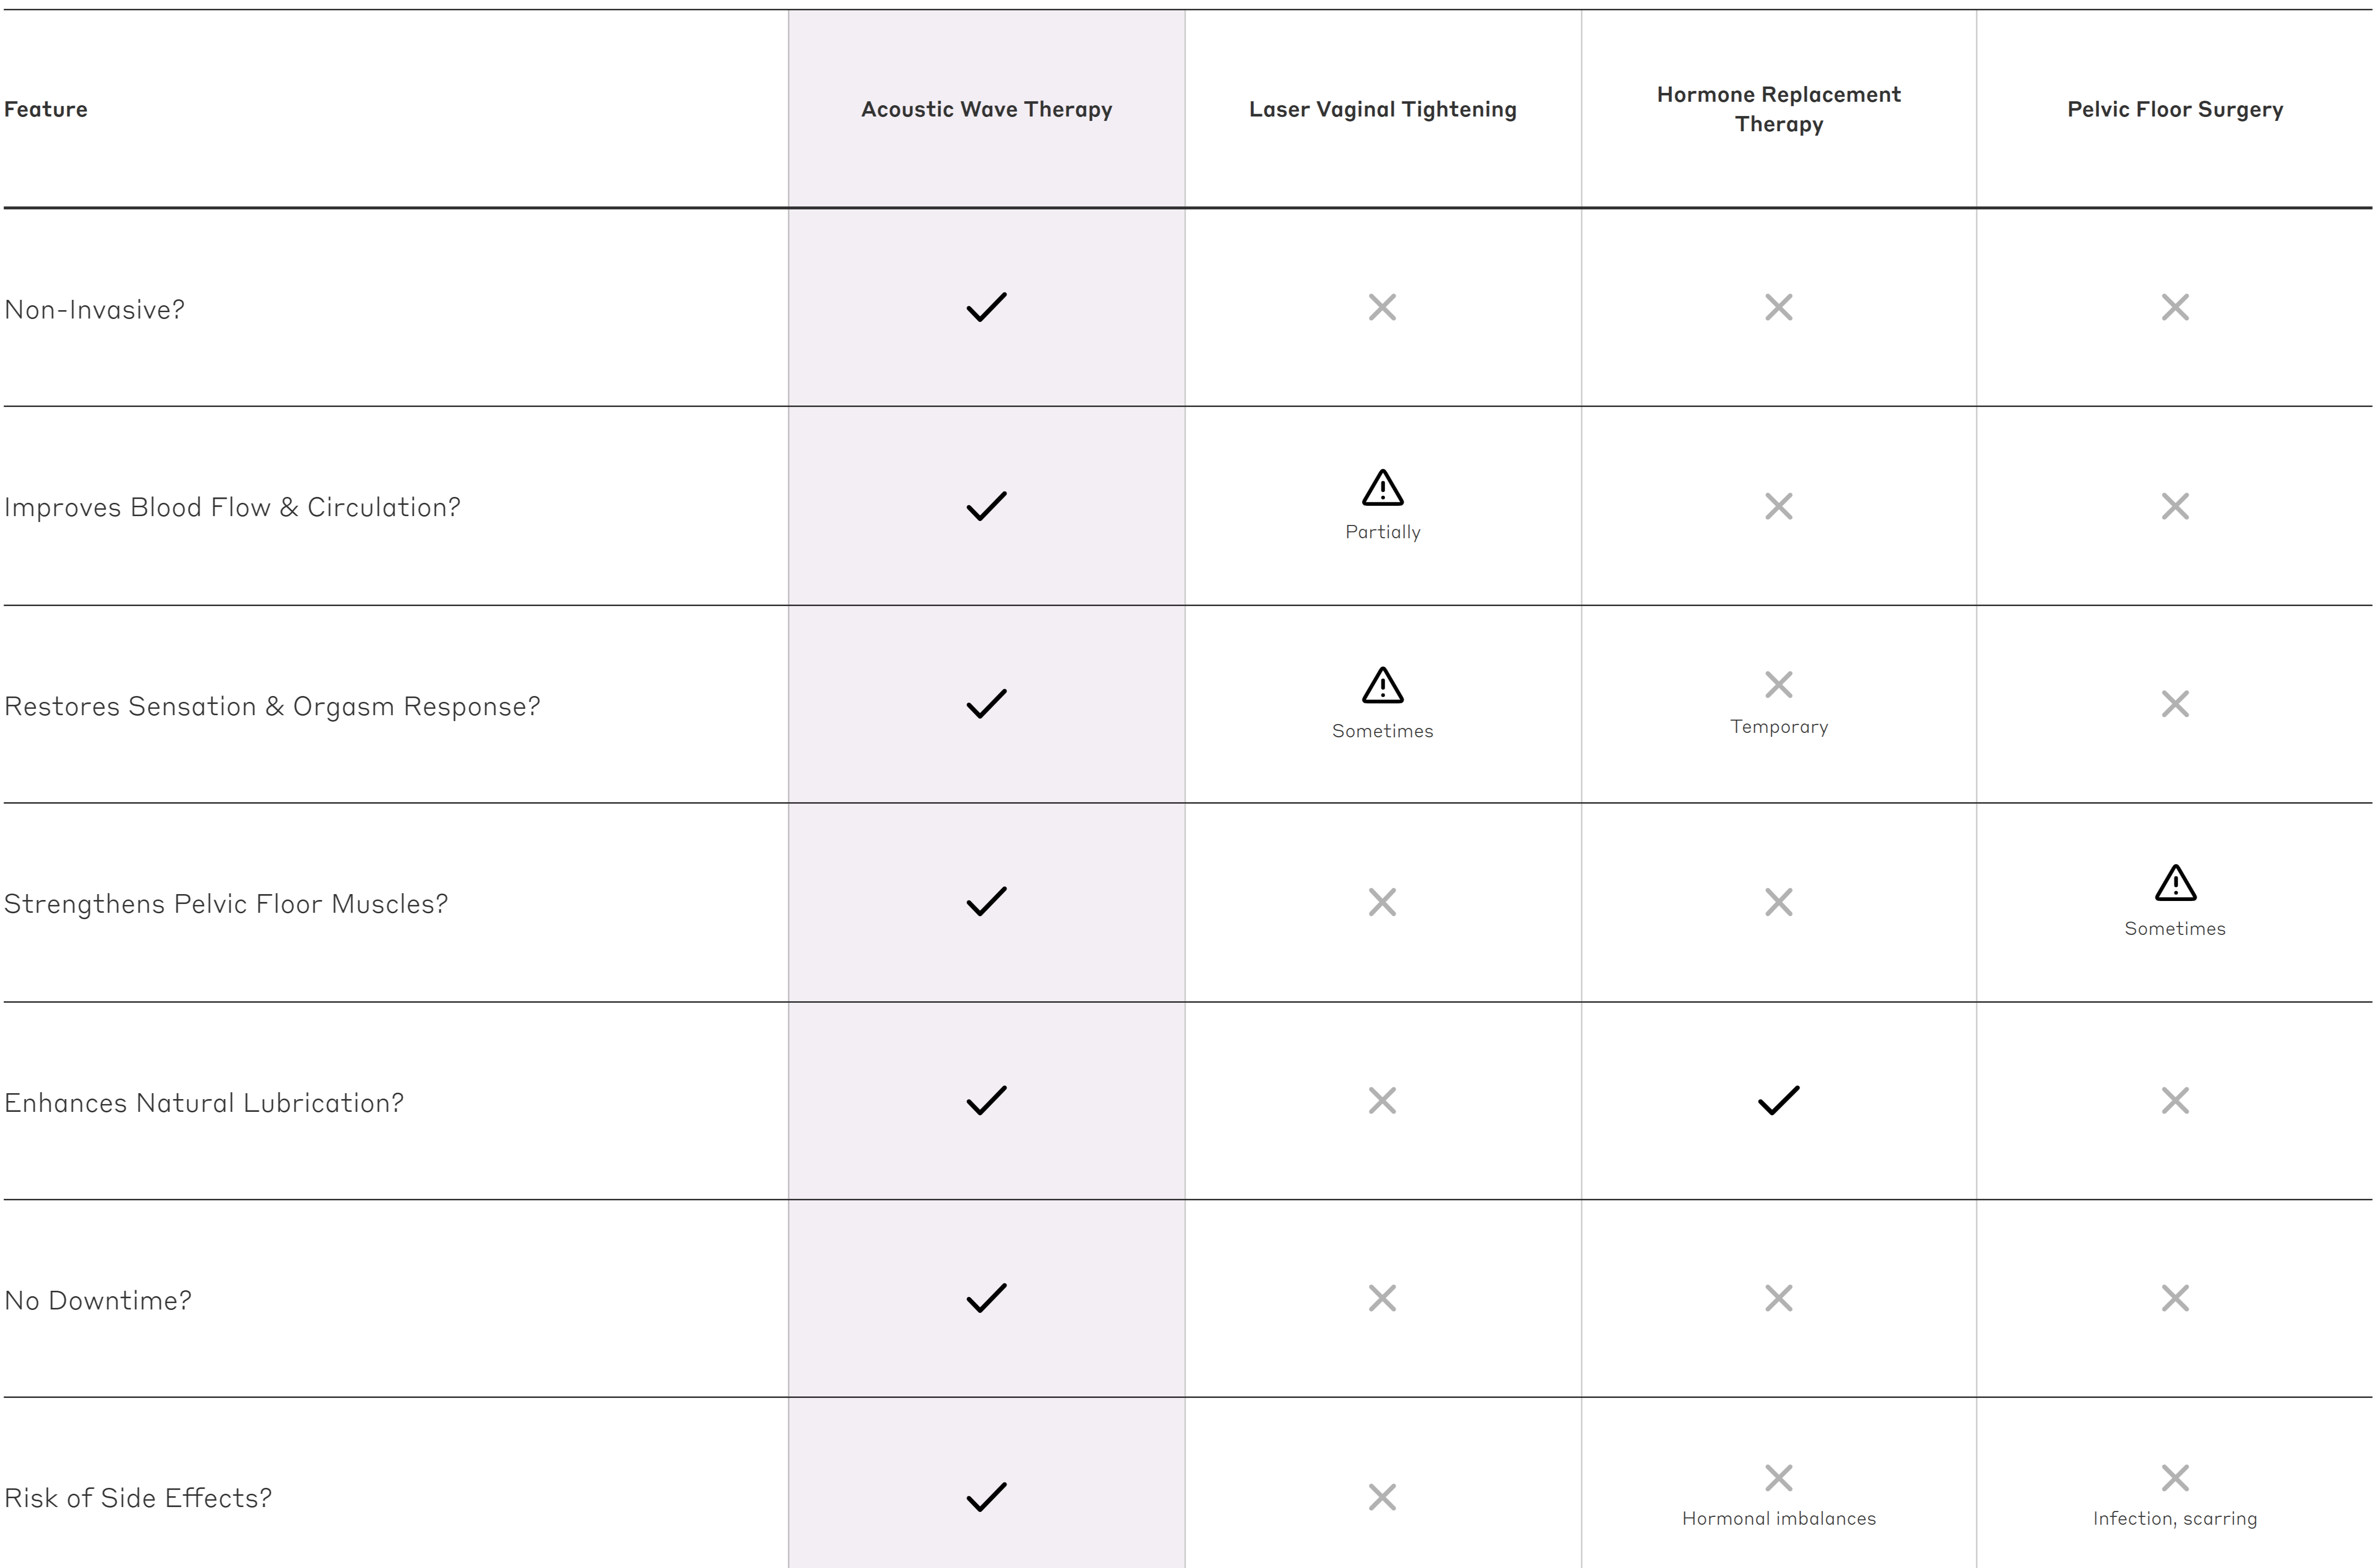Click the Feature column heading

point(46,109)
